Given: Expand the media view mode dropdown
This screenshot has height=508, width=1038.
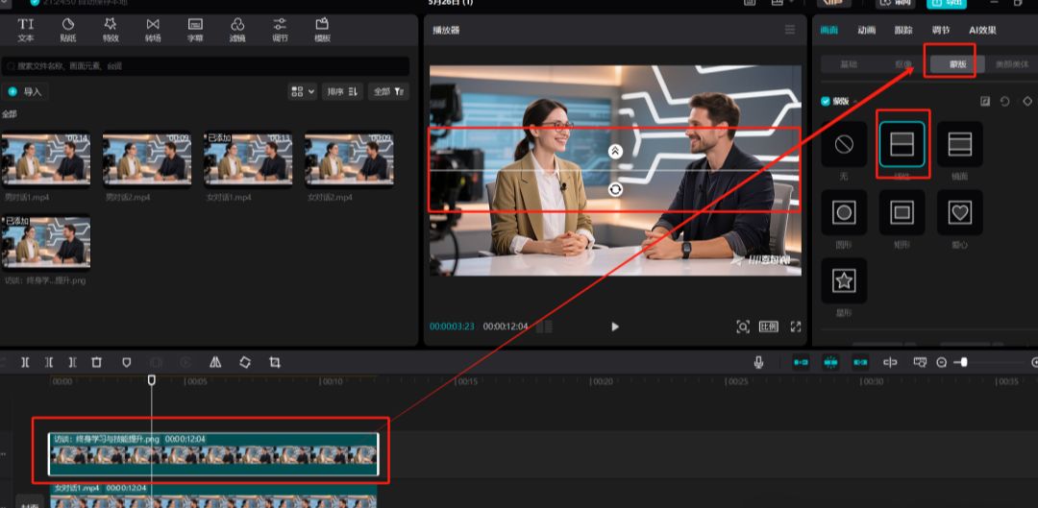Looking at the screenshot, I should pos(302,91).
